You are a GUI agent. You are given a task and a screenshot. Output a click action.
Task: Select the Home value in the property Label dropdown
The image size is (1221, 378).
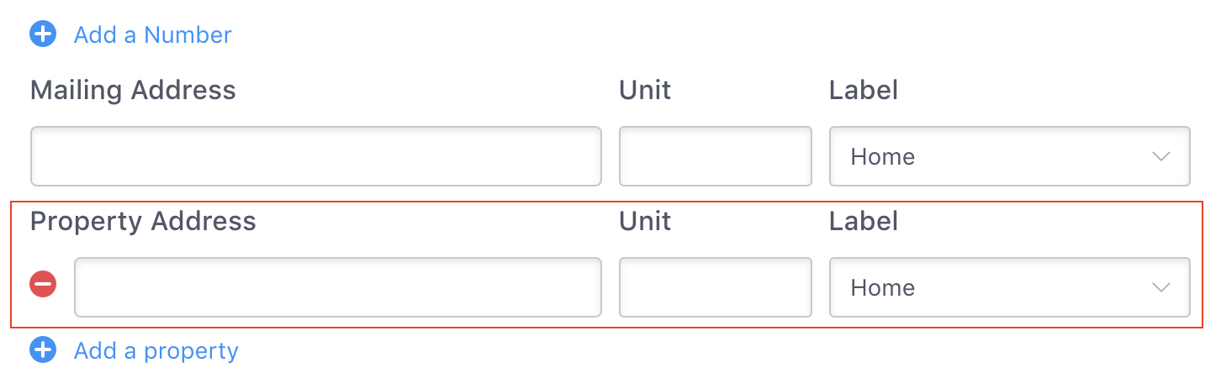883,288
